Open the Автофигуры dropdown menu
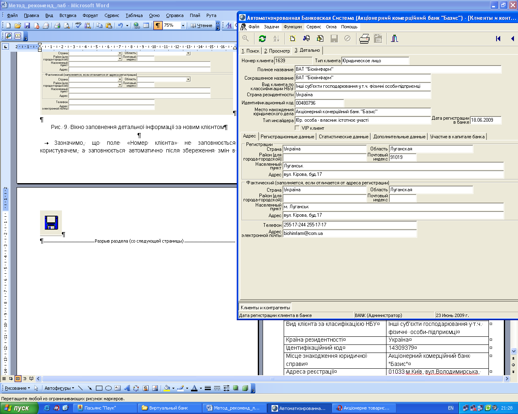Image resolution: width=518 pixels, height=414 pixels. [x=59, y=388]
